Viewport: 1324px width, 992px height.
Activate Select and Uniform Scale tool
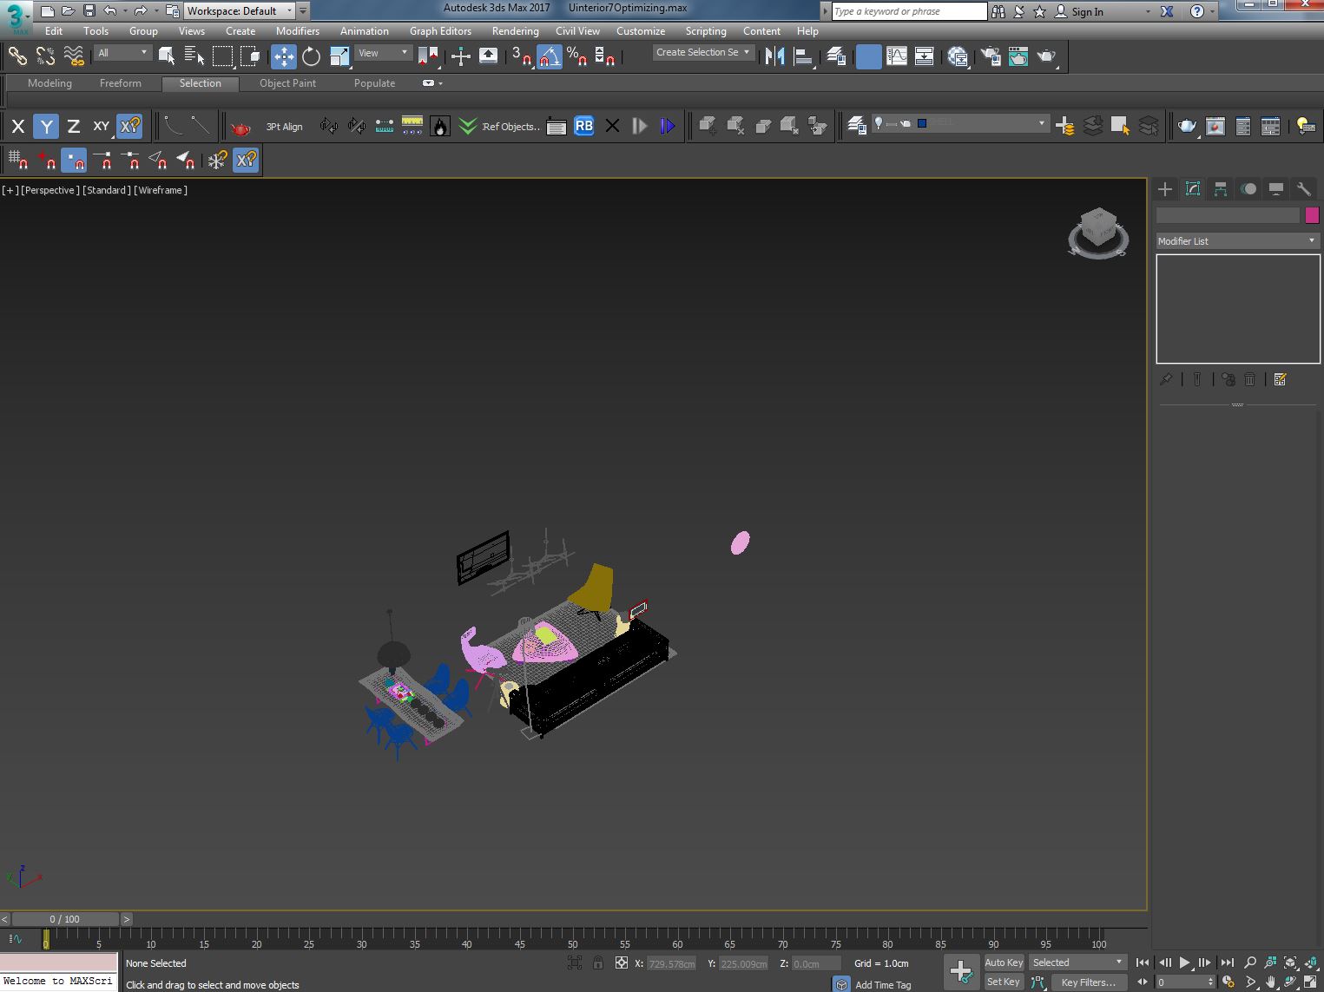(x=339, y=56)
